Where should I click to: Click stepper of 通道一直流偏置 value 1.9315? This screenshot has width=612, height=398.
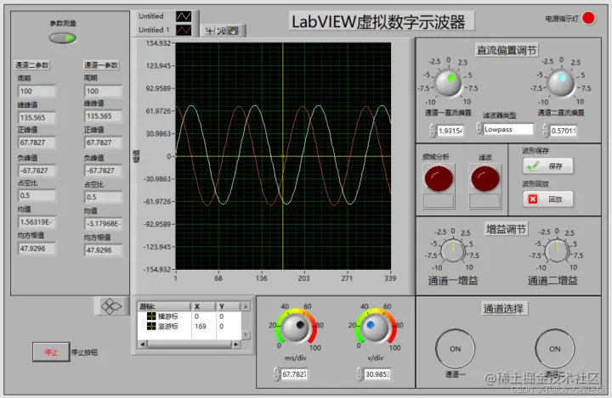click(x=432, y=131)
